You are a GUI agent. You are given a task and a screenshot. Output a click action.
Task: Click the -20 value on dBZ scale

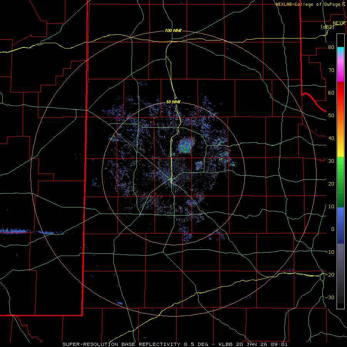(x=330, y=275)
